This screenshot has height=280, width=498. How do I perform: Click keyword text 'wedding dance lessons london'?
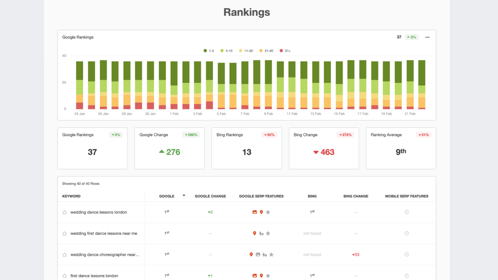click(99, 212)
